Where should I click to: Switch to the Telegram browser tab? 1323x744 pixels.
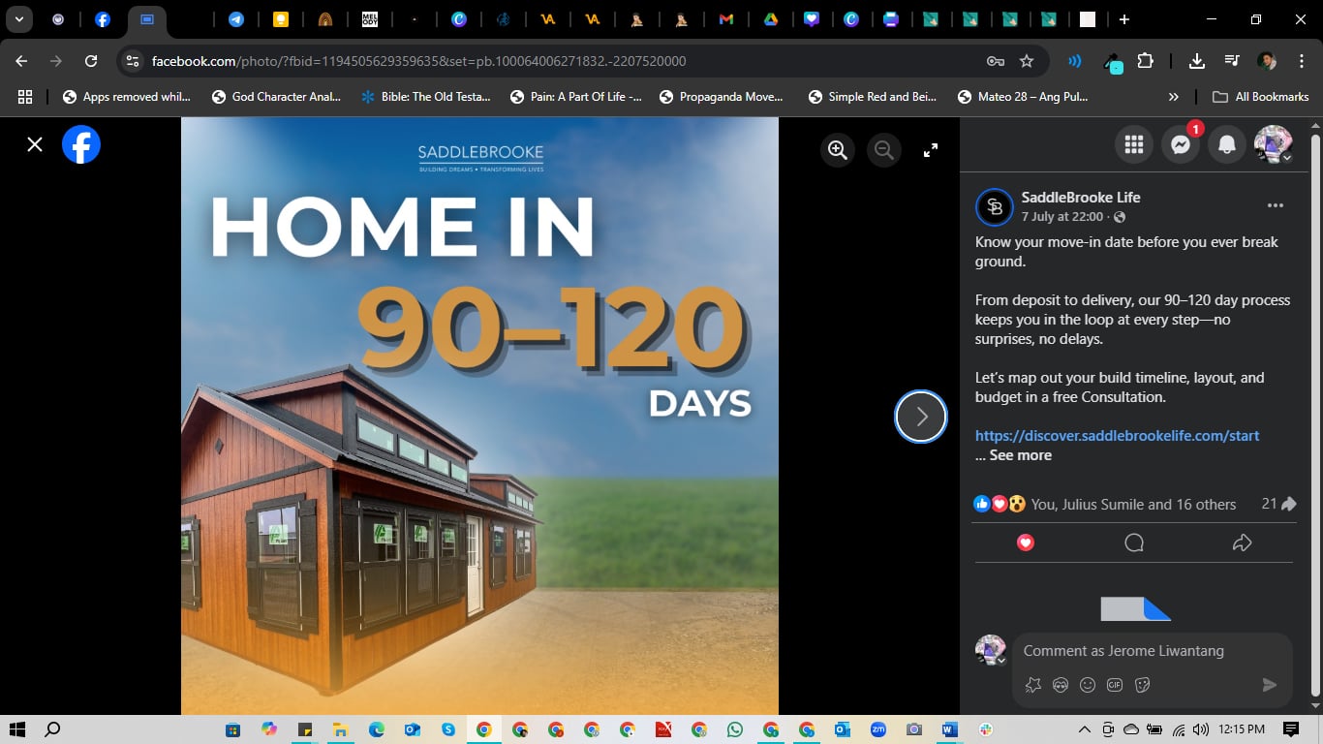coord(235,19)
